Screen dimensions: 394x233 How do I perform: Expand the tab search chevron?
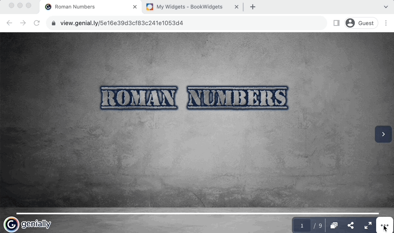pos(386,7)
